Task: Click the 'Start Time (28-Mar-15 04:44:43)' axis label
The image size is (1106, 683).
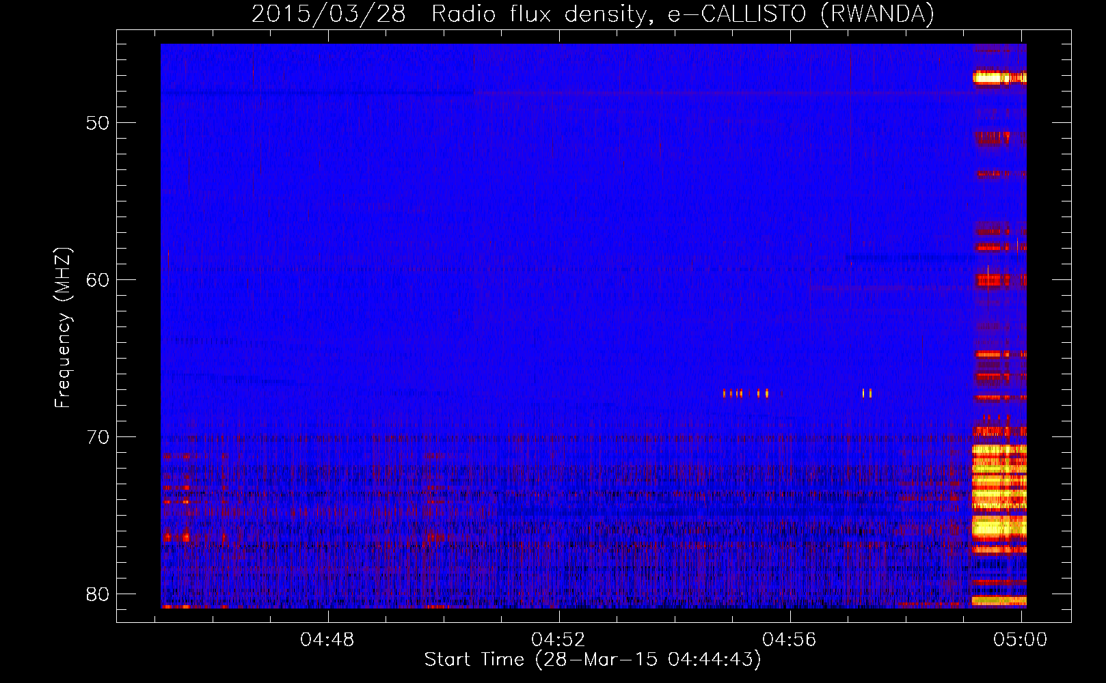Action: pos(593,660)
